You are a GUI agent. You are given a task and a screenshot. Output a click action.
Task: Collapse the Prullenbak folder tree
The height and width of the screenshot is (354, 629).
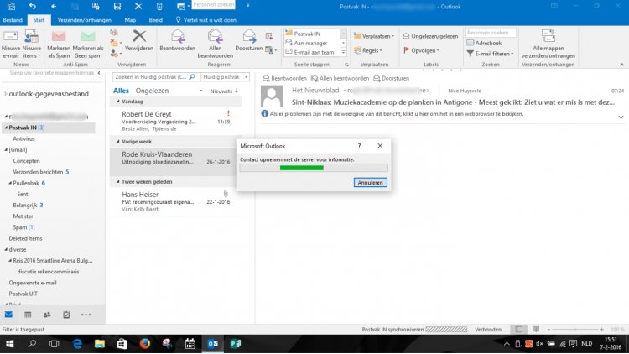click(x=9, y=182)
